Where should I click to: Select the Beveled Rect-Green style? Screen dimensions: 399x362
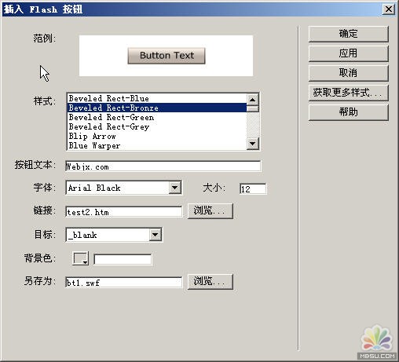pyautogui.click(x=157, y=117)
